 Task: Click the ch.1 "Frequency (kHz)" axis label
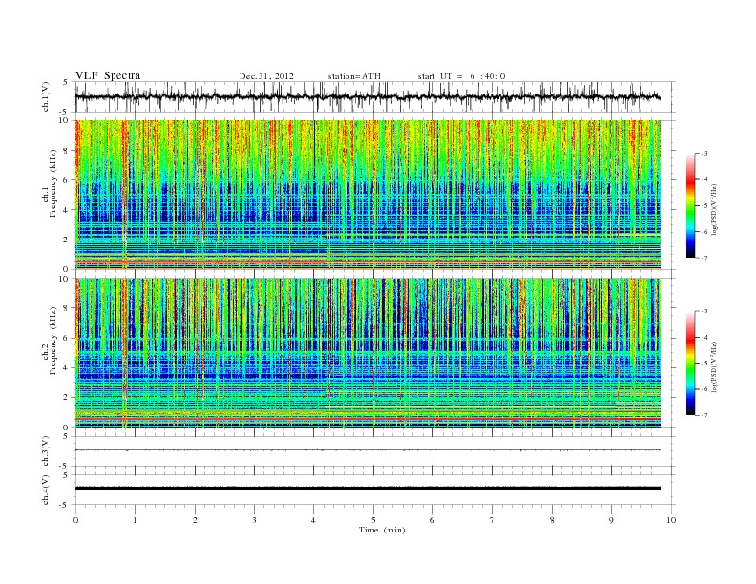53,183
